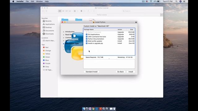Toggle the GUI Applications package checkbox
The image size is (198, 111).
(87, 34)
